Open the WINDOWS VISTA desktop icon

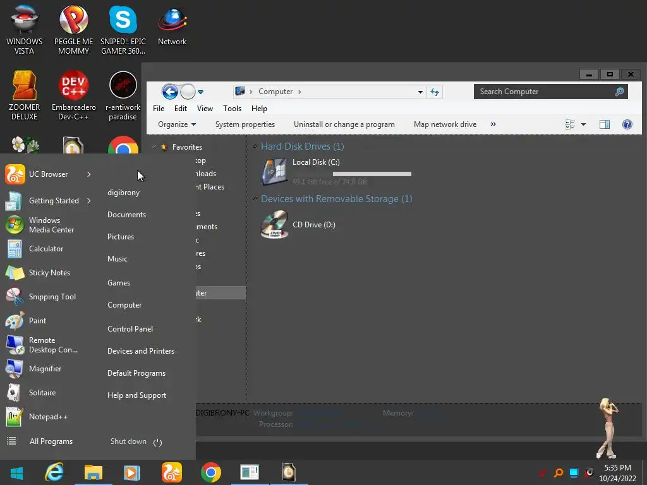point(25,29)
